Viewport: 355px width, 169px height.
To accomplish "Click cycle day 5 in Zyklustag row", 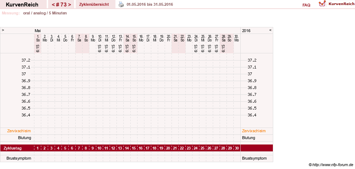I will [65, 148].
